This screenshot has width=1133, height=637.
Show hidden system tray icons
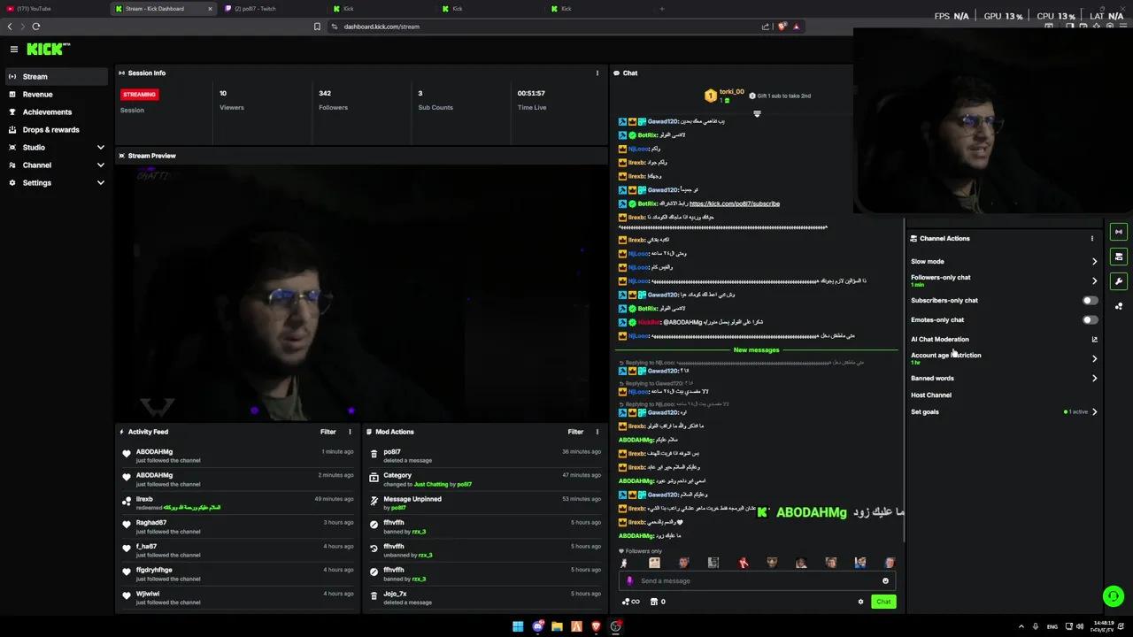pyautogui.click(x=1021, y=626)
